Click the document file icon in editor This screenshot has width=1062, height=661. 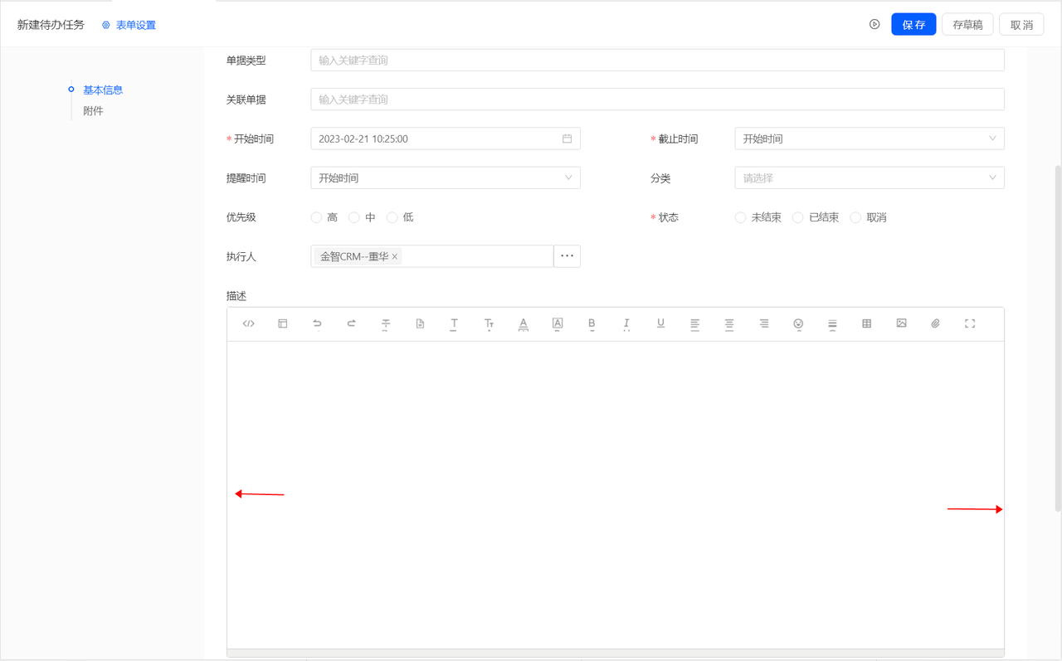420,323
